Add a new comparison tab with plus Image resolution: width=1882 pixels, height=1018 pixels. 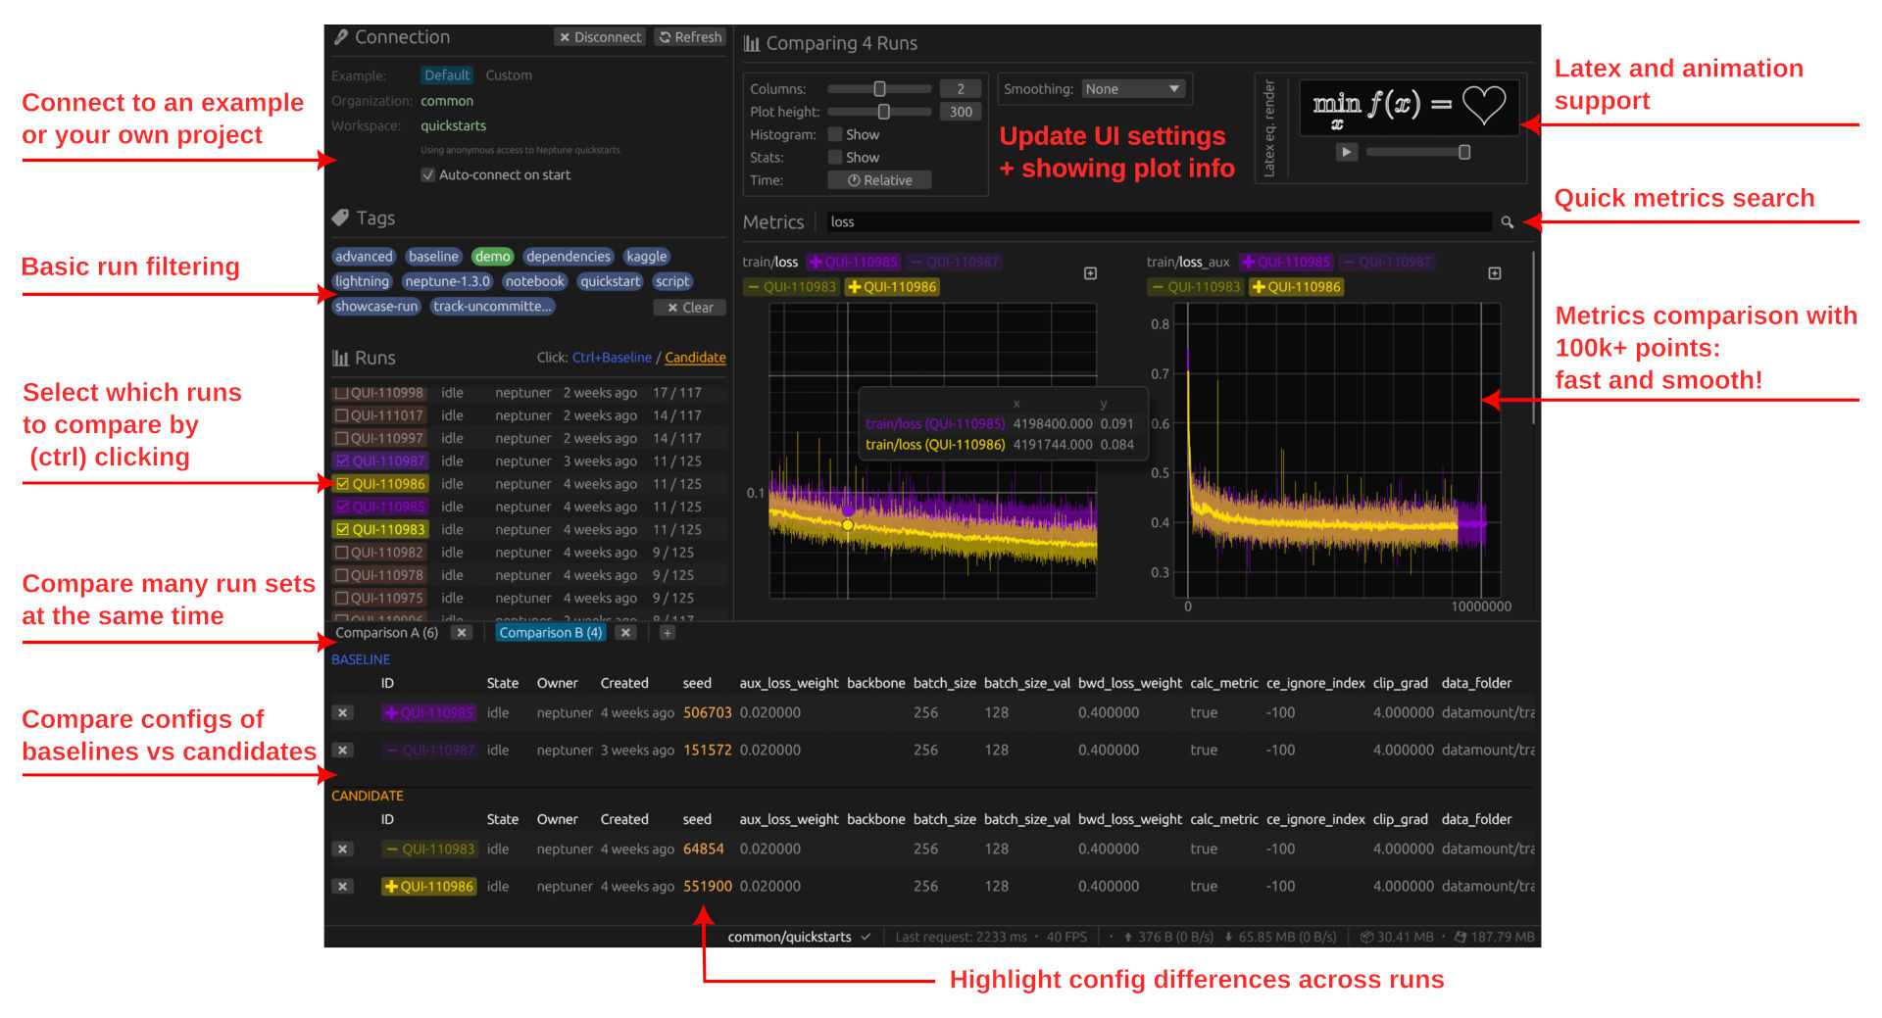667,633
